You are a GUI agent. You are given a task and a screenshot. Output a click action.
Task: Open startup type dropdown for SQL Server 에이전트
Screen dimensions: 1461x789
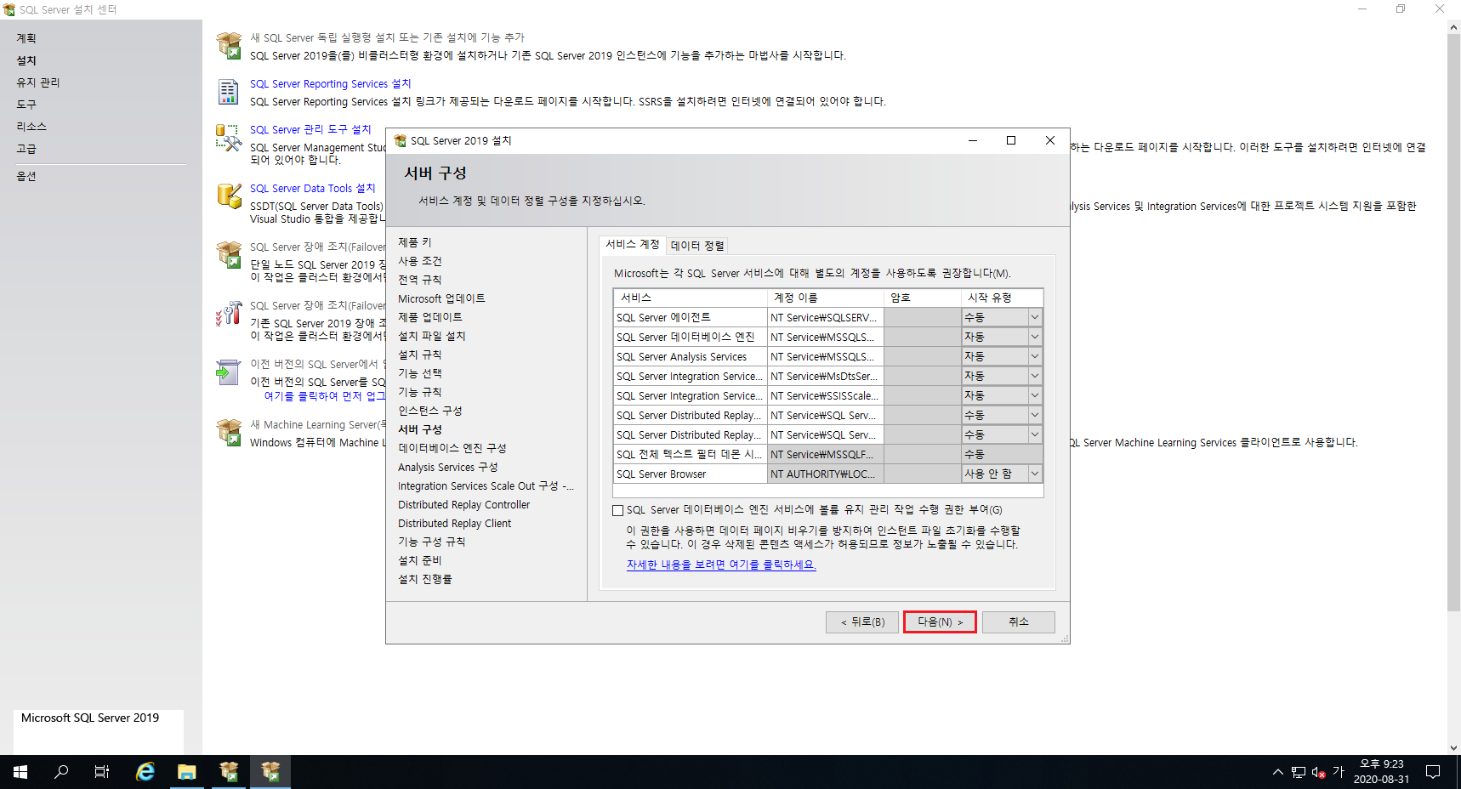click(x=1035, y=317)
